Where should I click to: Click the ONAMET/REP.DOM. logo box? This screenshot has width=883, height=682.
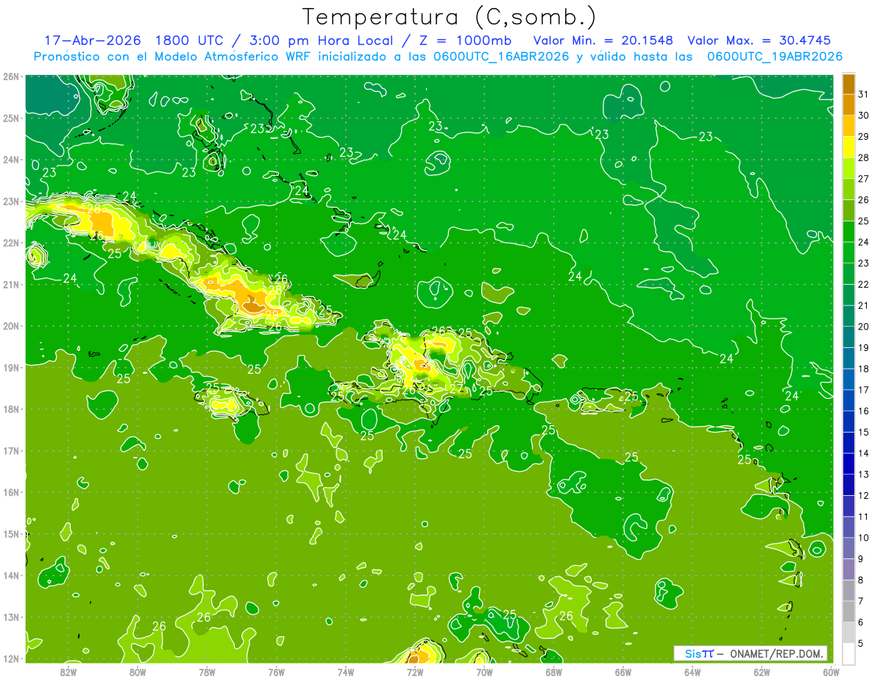pyautogui.click(x=751, y=653)
